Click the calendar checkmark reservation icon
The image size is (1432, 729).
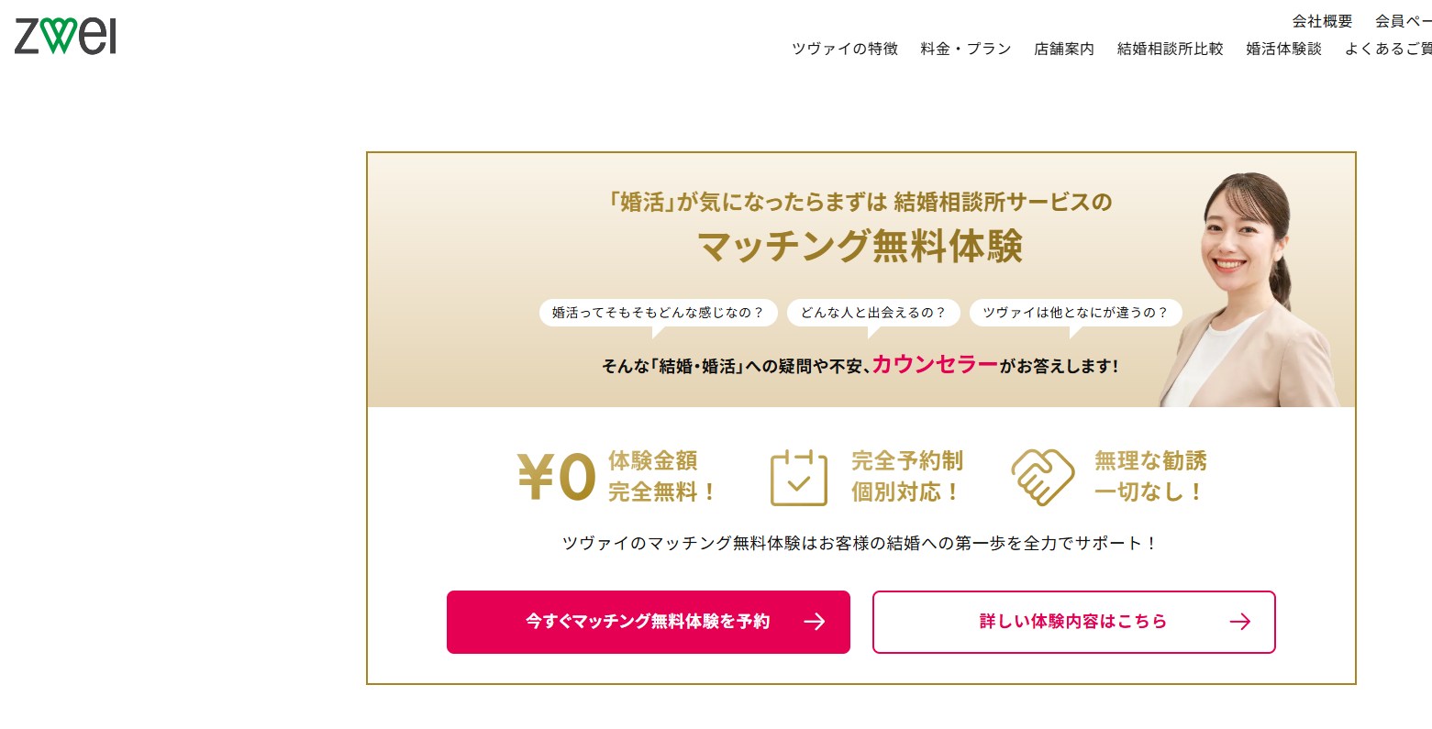click(798, 478)
